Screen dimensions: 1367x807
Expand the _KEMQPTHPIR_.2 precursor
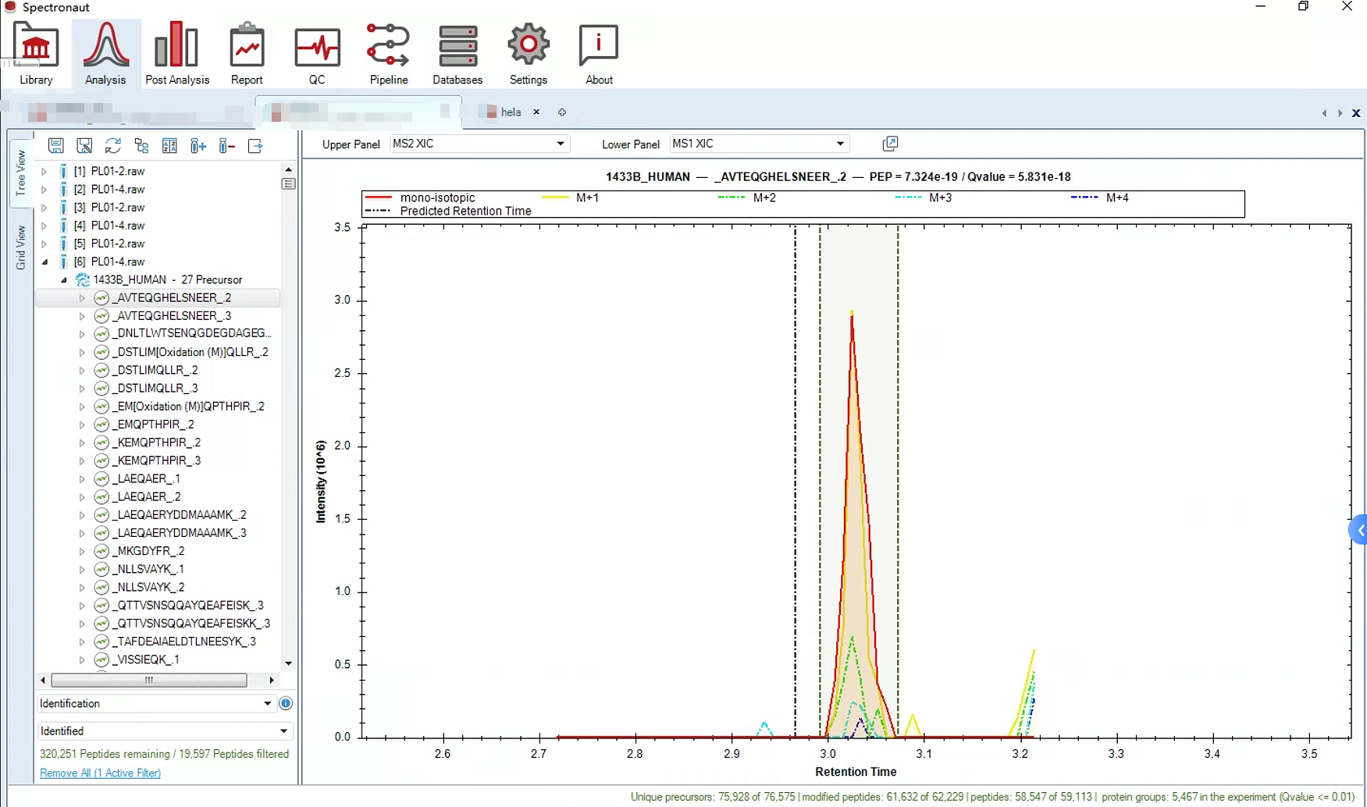click(x=82, y=443)
